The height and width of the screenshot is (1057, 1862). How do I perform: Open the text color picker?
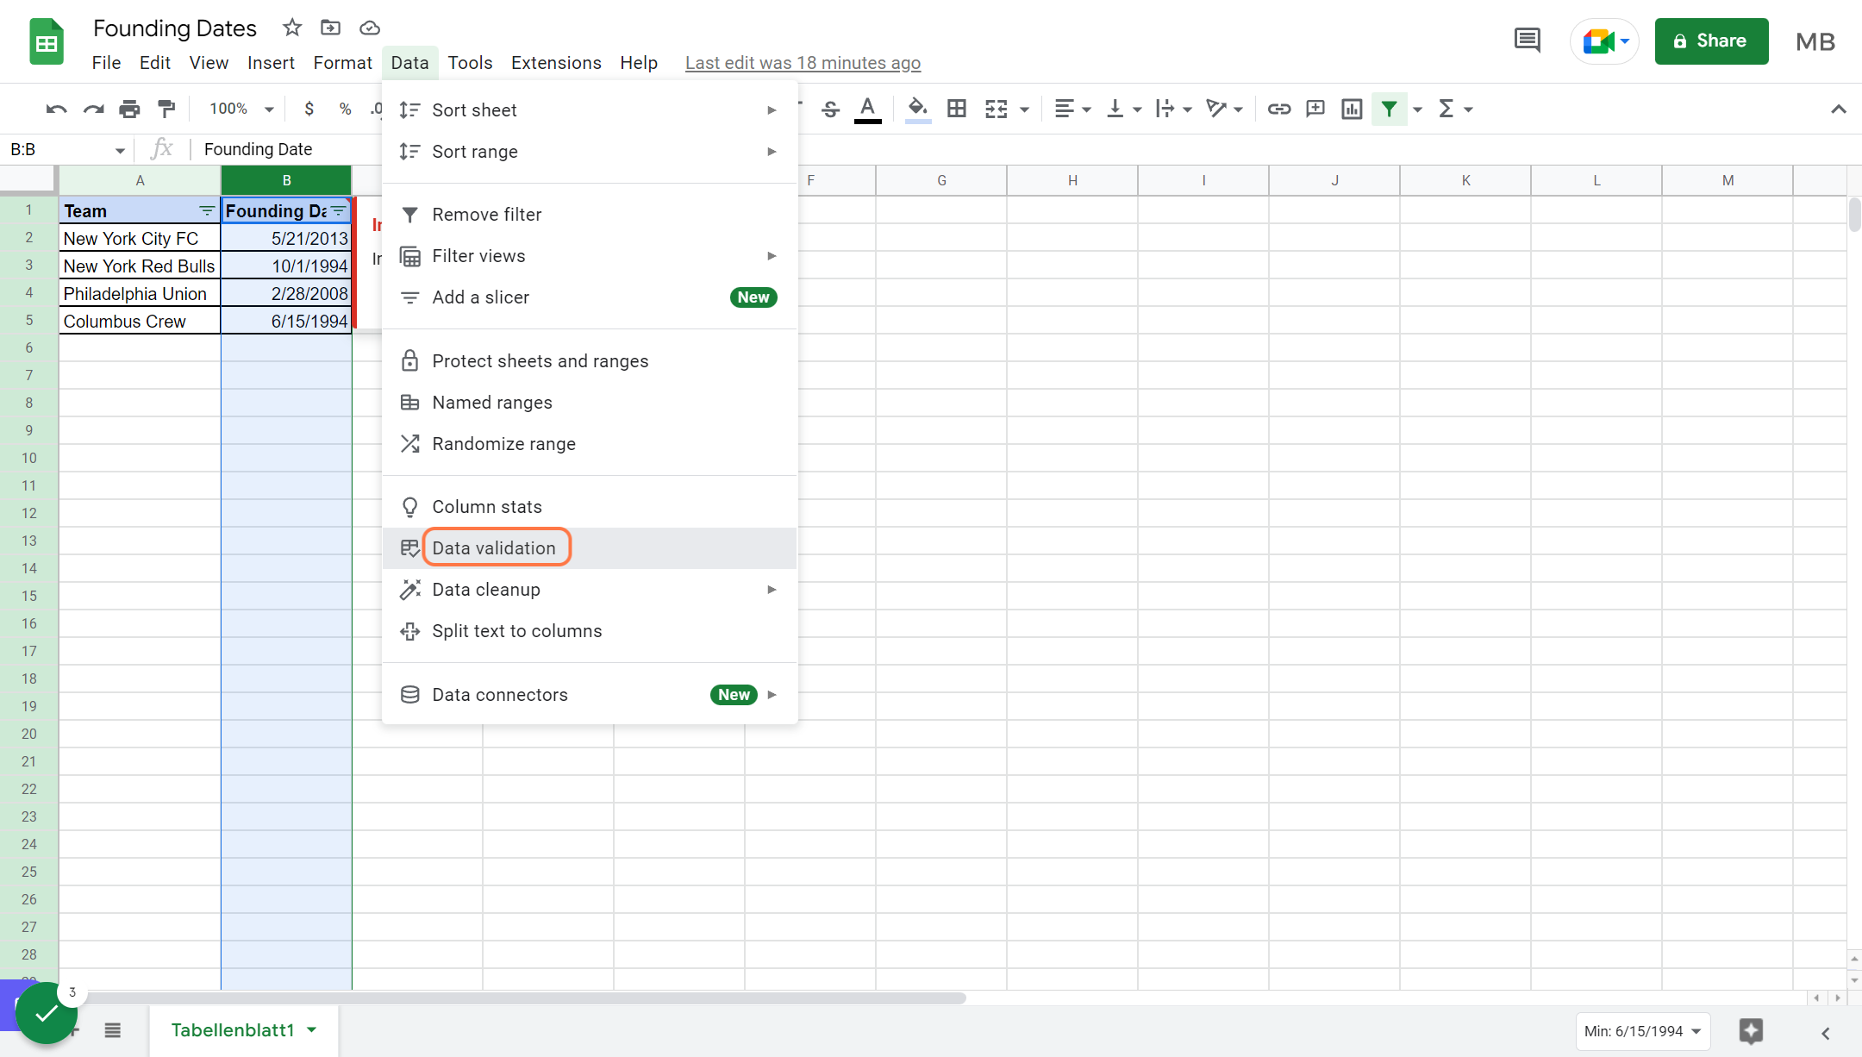867,109
